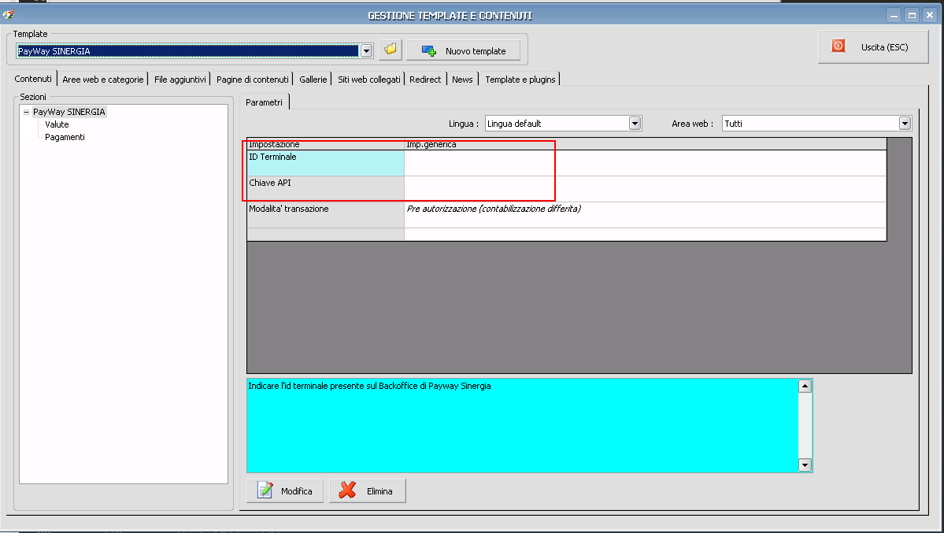Select the Pagamenti tree item
This screenshot has width=944, height=533.
65,137
